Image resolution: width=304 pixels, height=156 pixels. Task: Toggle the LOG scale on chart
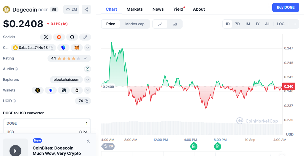pos(281,24)
